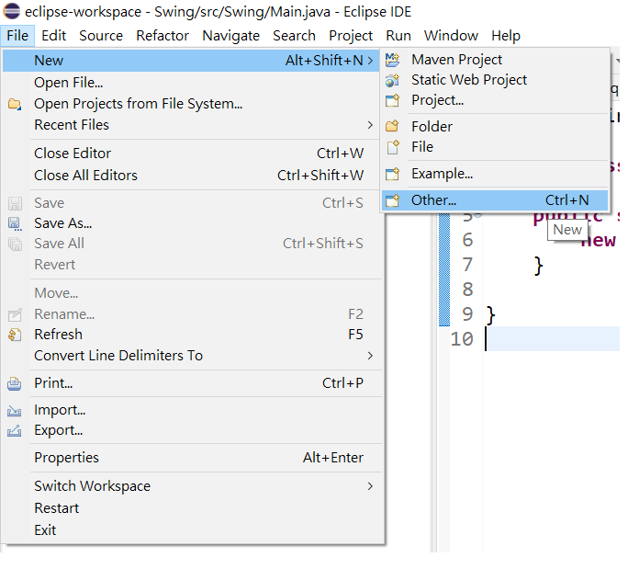Click the File icon in the New submenu
639x569 pixels.
coord(393,147)
